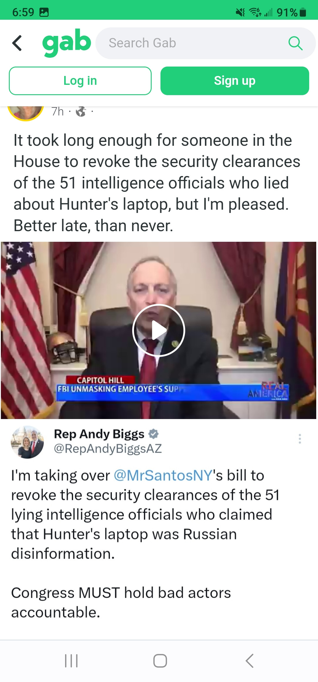The width and height of the screenshot is (318, 682).
Task: Open the three-dot tweet options menu
Action: (300, 439)
